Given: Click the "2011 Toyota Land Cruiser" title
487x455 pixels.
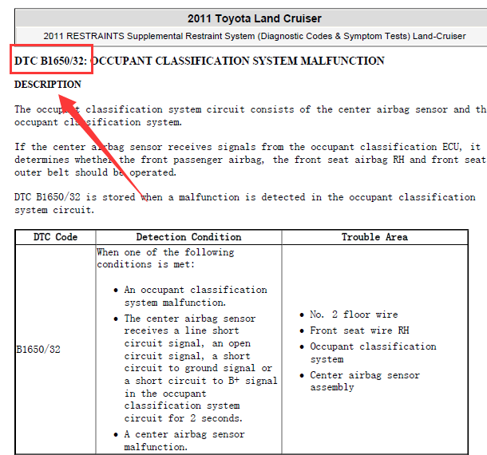Looking at the screenshot, I should [254, 18].
